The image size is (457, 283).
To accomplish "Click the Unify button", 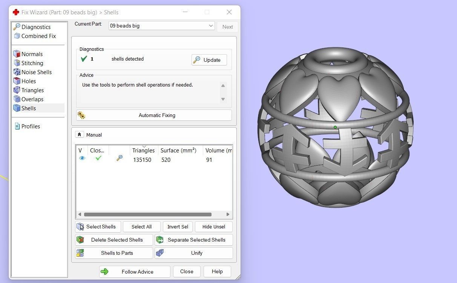I will point(194,253).
